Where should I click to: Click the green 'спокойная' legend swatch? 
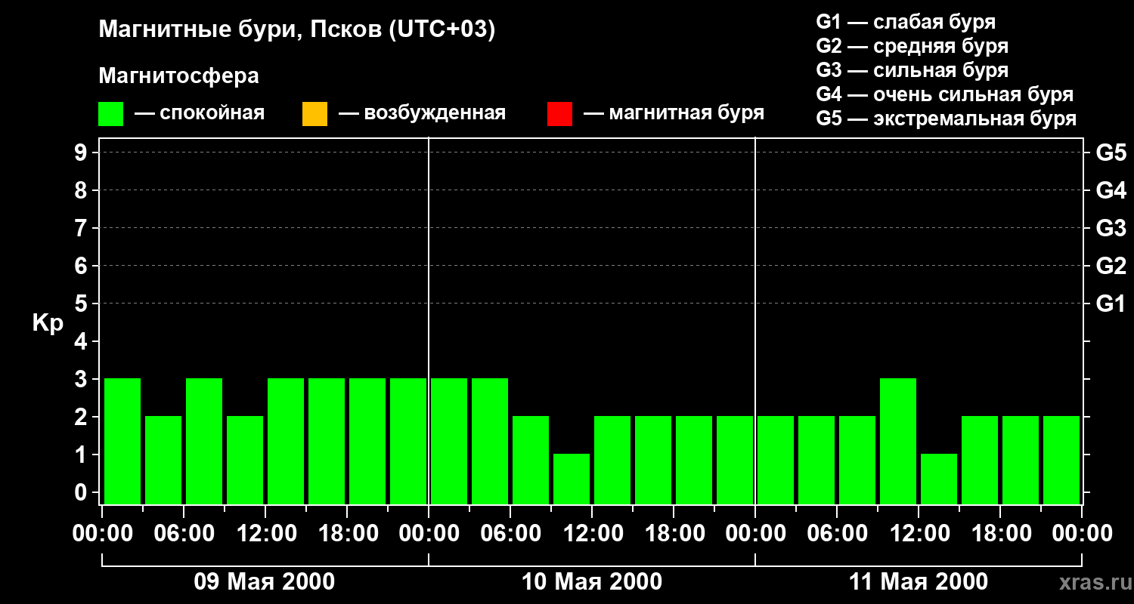coord(111,114)
